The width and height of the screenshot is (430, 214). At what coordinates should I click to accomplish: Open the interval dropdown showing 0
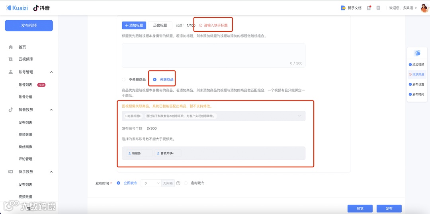pyautogui.click(x=151, y=183)
